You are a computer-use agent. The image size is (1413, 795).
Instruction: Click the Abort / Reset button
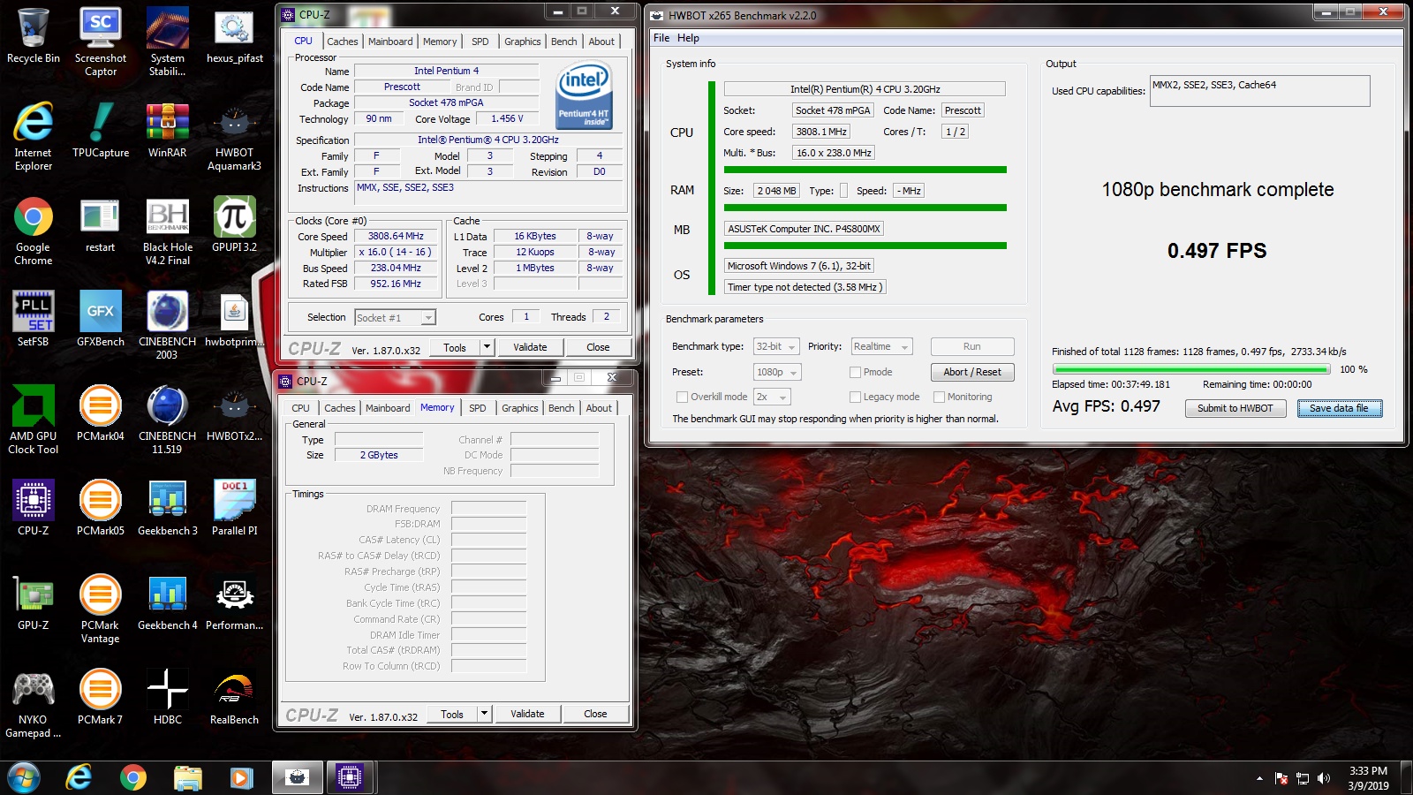click(x=972, y=373)
